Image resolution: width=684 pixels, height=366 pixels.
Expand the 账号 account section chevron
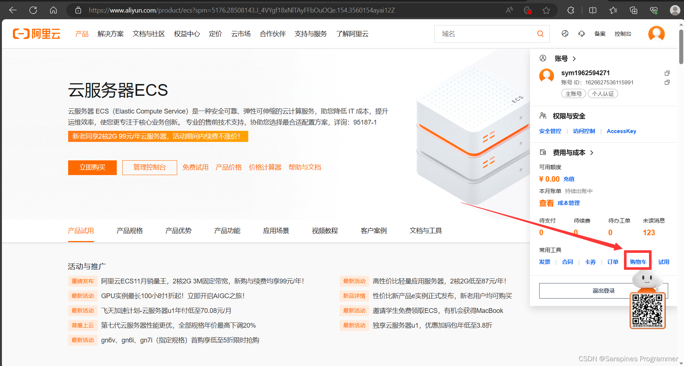coord(574,59)
